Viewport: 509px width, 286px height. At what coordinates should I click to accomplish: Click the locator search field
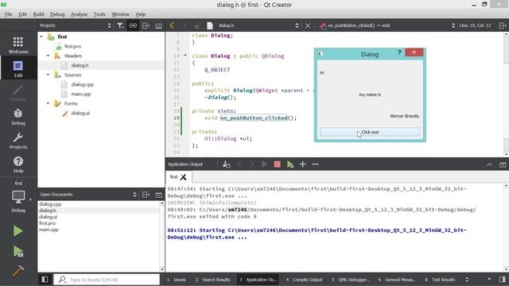[107, 280]
